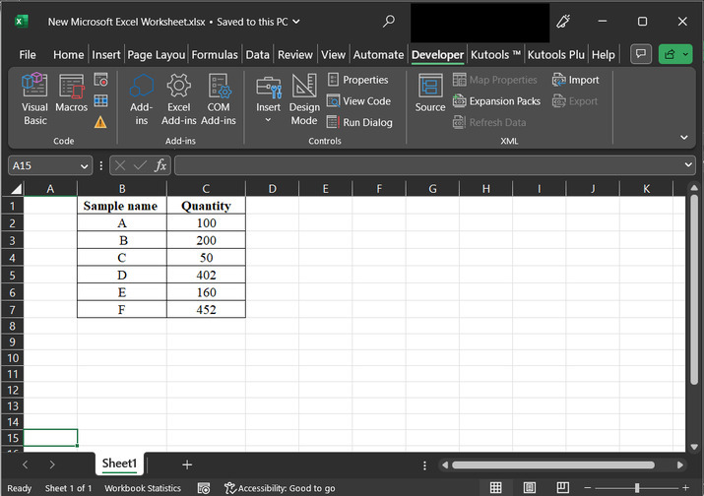Screen dimensions: 704x496
Task: Open the Name Box dropdown arrow
Action: [x=85, y=165]
